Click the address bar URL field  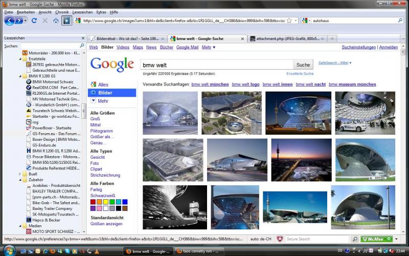[x=184, y=20]
